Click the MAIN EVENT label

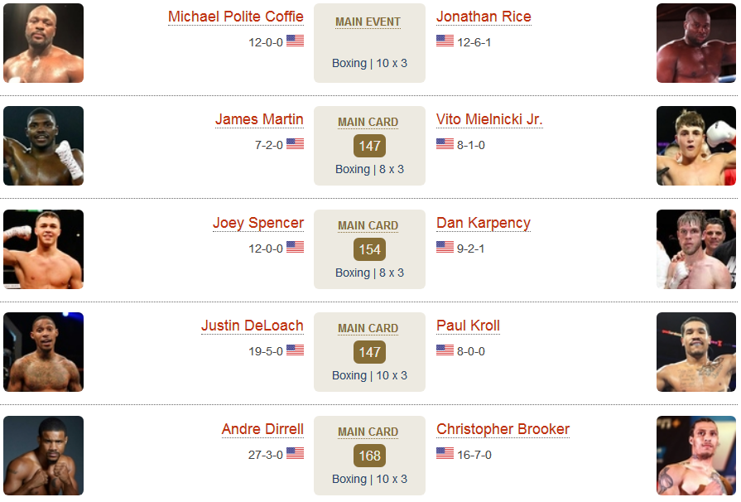pos(368,22)
